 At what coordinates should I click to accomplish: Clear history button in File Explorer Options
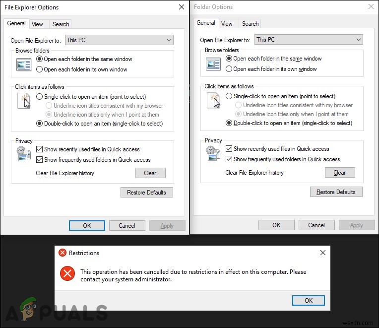[x=150, y=173]
